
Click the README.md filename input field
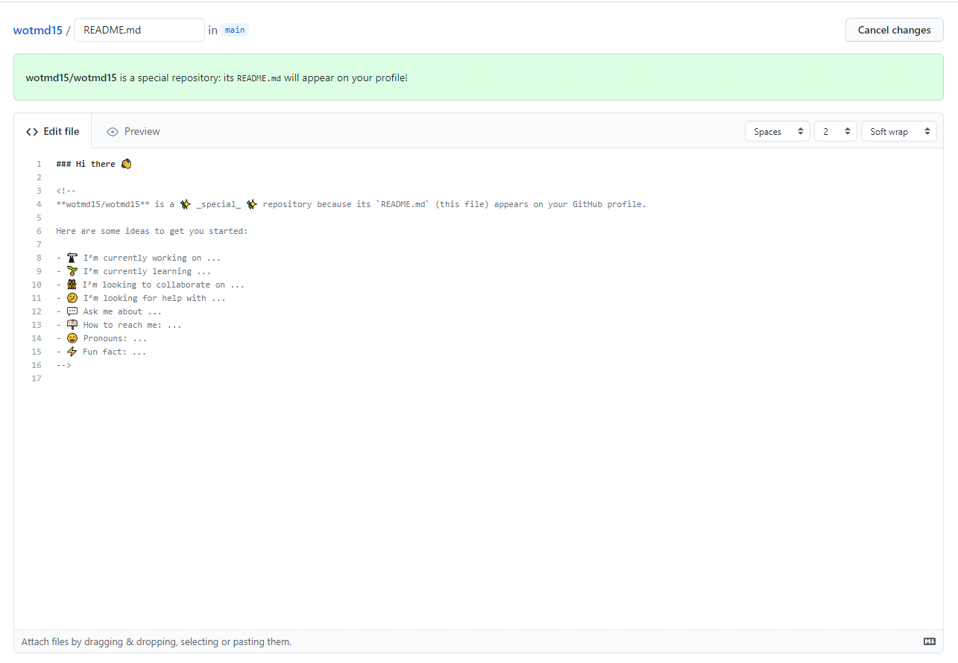139,30
